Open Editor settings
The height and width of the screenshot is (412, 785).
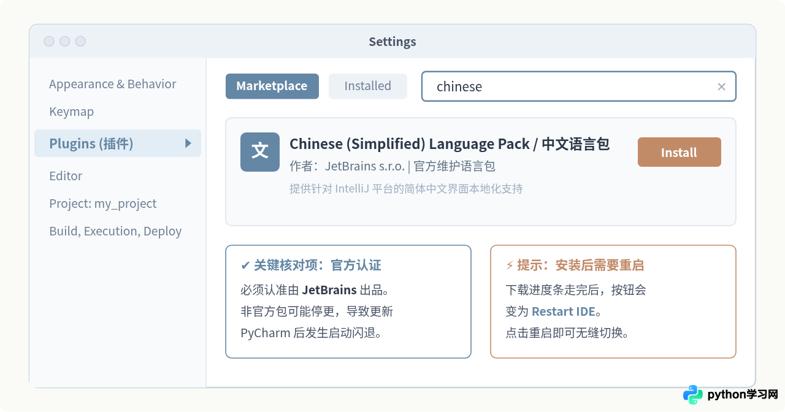pyautogui.click(x=66, y=176)
